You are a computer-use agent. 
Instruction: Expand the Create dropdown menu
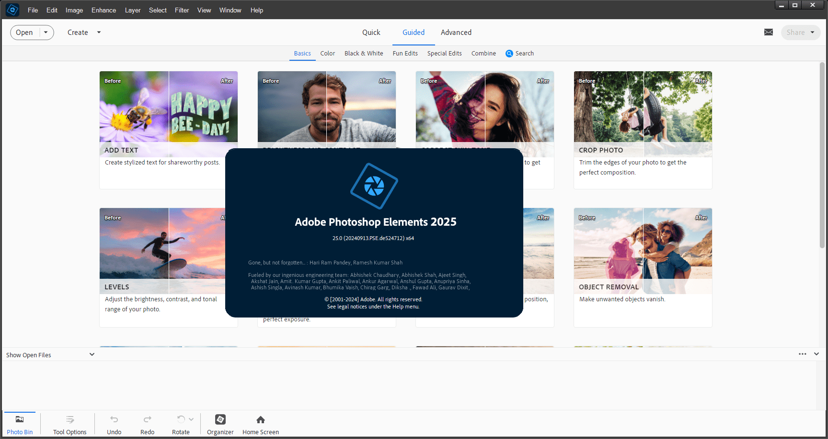[99, 33]
